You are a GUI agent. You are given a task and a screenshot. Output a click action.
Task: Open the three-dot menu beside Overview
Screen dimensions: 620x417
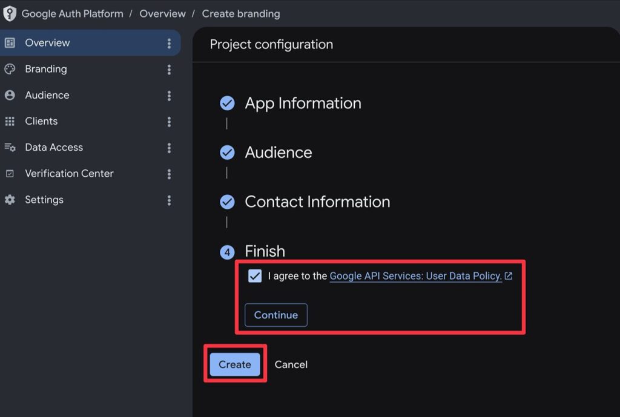(x=169, y=43)
